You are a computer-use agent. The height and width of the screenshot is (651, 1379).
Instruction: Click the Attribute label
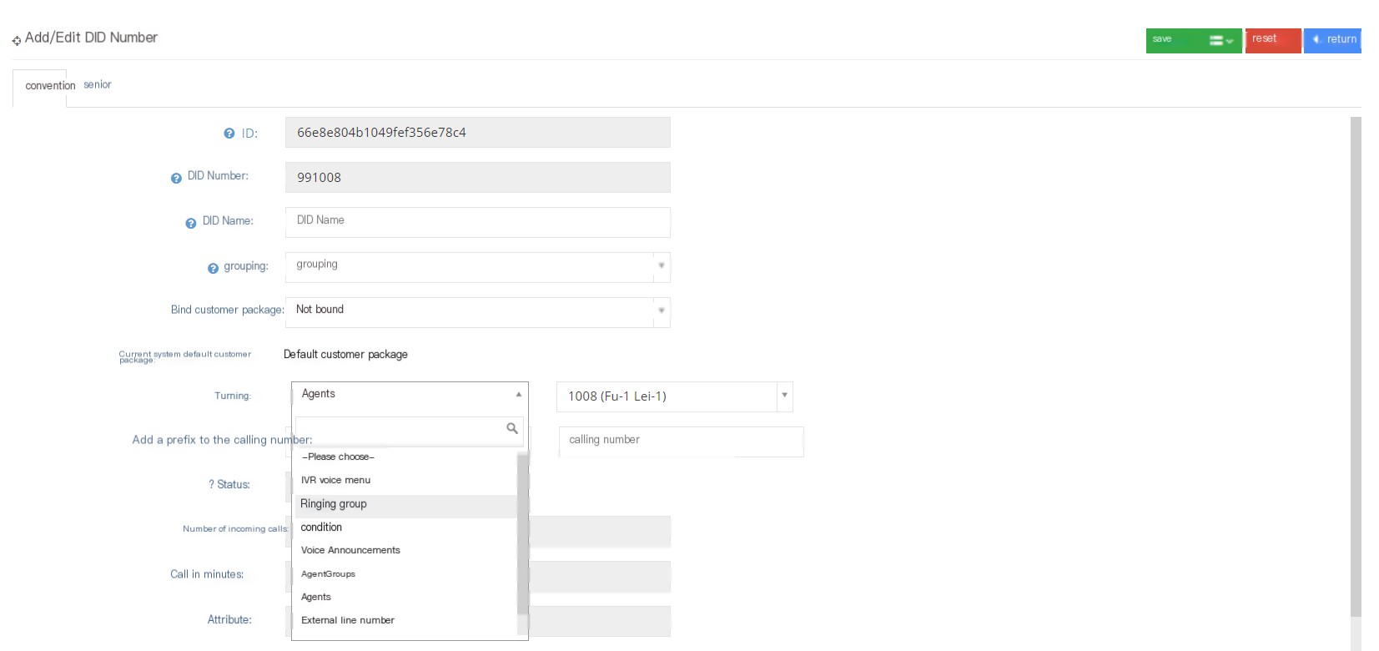(x=229, y=620)
